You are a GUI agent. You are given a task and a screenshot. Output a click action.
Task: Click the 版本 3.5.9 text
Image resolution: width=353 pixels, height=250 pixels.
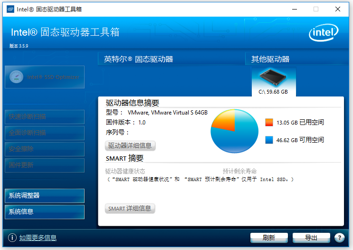point(19,46)
